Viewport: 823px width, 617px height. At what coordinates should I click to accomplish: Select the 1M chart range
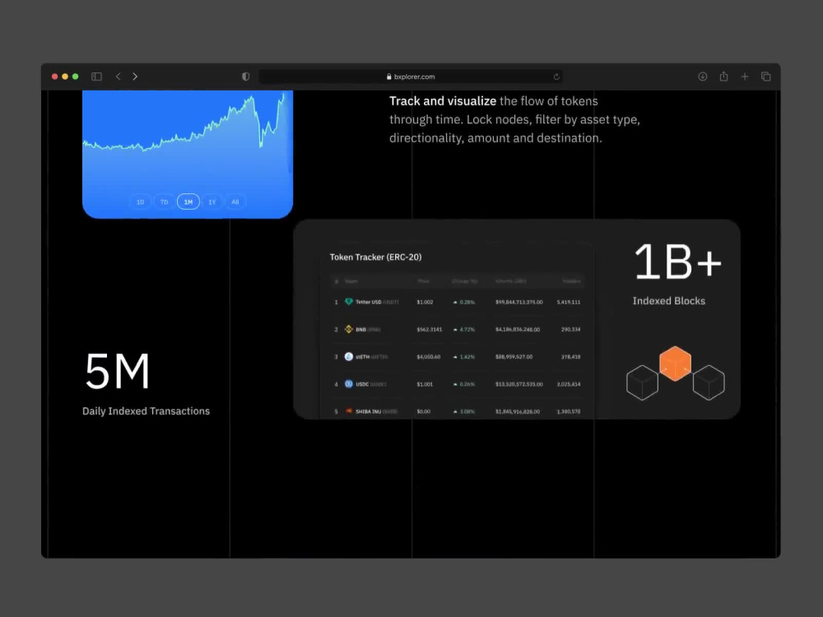pos(188,202)
